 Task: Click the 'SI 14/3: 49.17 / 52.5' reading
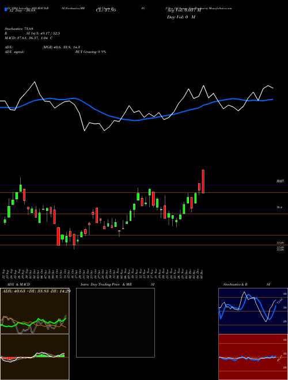point(43,33)
